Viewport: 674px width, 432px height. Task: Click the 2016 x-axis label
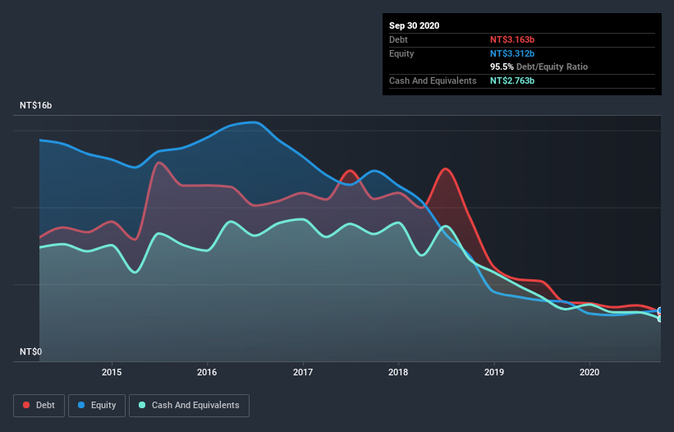pos(207,372)
